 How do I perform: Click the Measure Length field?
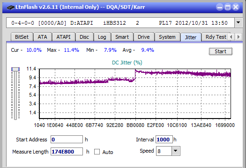pos(67,152)
